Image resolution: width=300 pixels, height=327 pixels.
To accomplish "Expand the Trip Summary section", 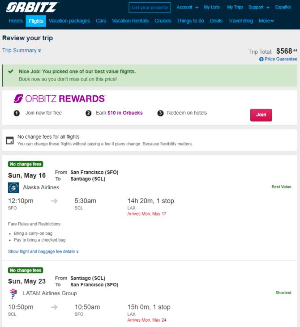I will (21, 51).
